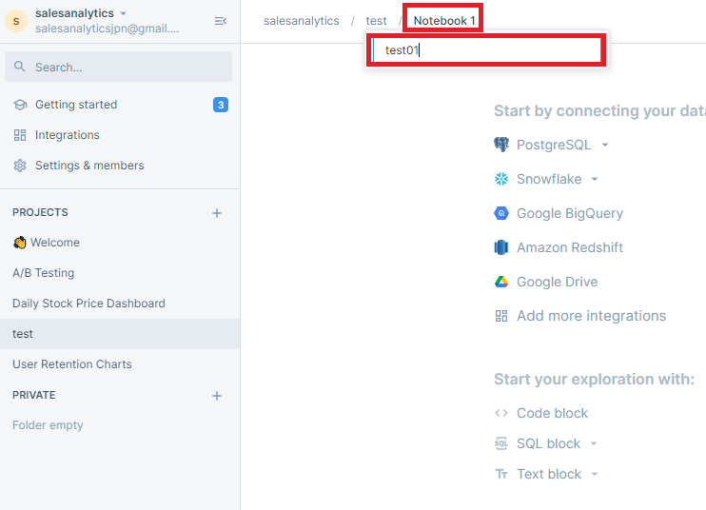The image size is (706, 510).
Task: Go to test breadcrumb link
Action: 376,21
